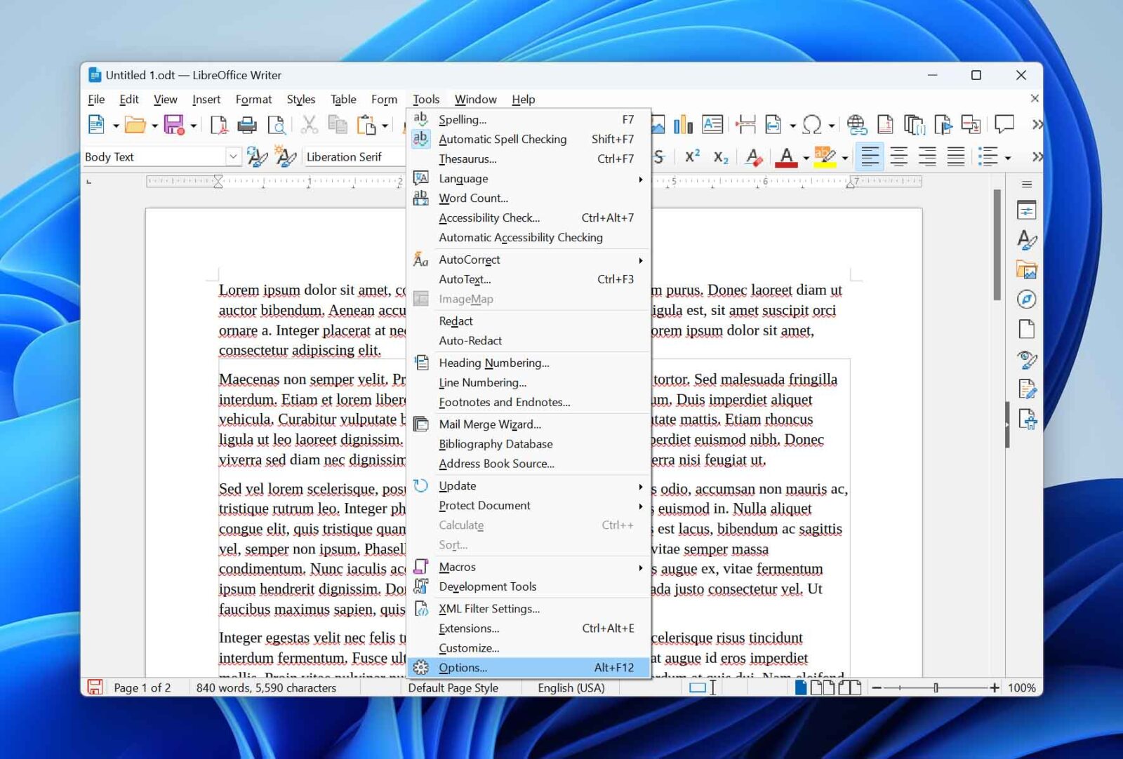Toggle subscript formatting
Image resolution: width=1123 pixels, height=759 pixels.
pyautogui.click(x=721, y=156)
